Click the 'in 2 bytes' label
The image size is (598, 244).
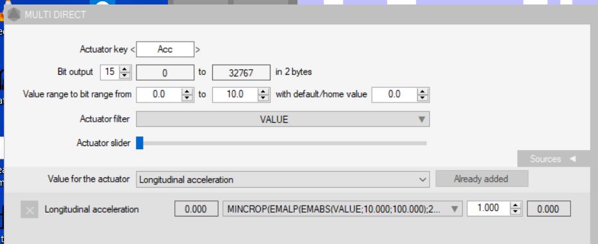tap(294, 72)
